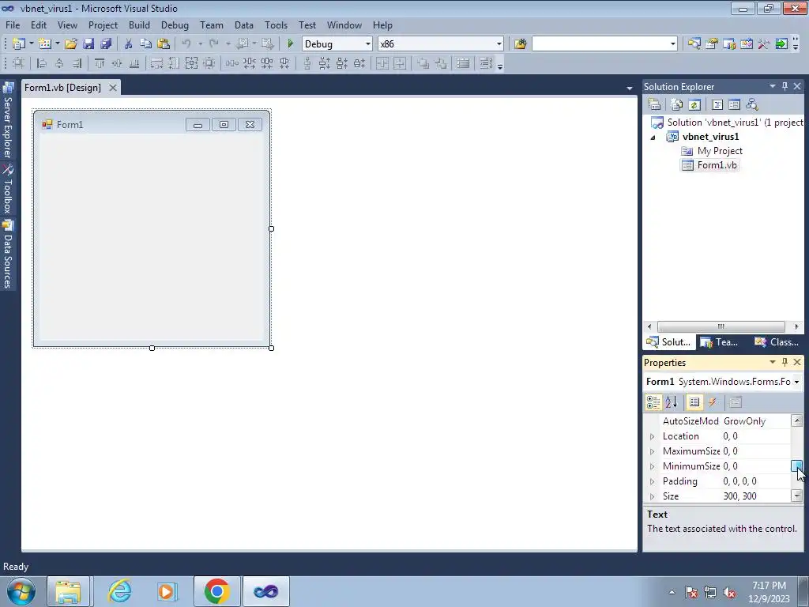The height and width of the screenshot is (607, 809).
Task: Click the Make Same Width icon
Action: pos(156,63)
